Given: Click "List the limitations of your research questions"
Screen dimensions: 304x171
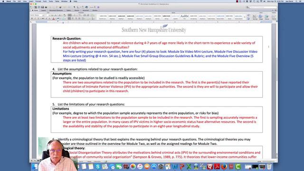Looking at the screenshot, I should tap(91, 104).
